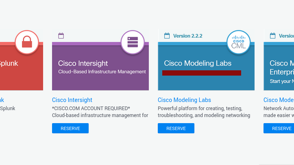Click '*CISCO.COM ACCOUNT REQUIRED*' text

(x=91, y=109)
